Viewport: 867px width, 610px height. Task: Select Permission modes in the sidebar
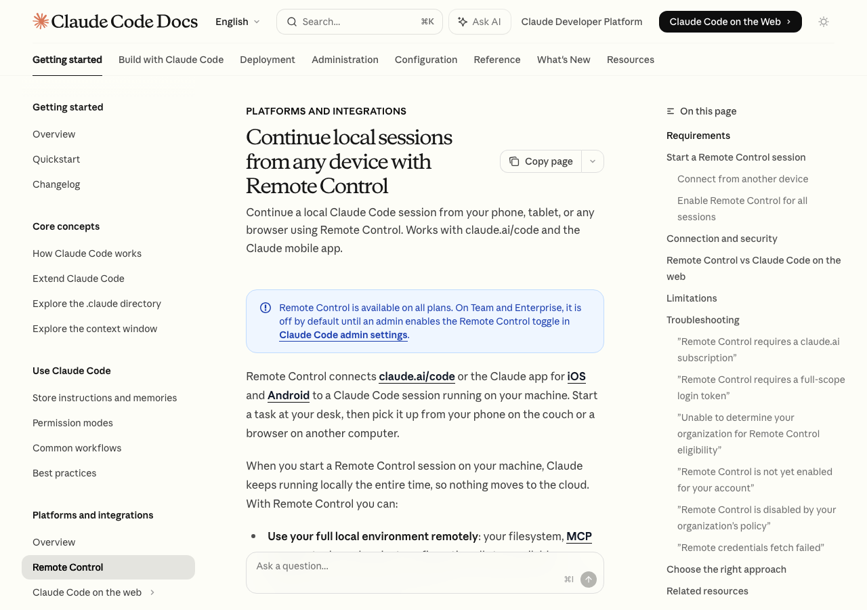[x=72, y=423]
